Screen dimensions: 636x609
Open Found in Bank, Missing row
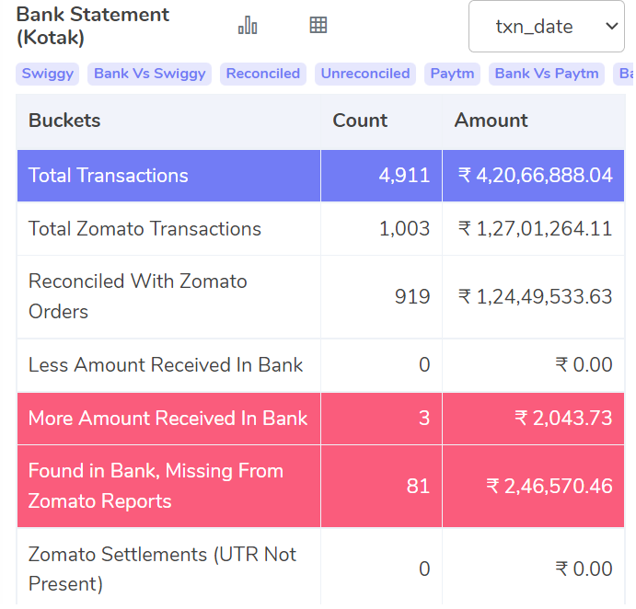156,486
